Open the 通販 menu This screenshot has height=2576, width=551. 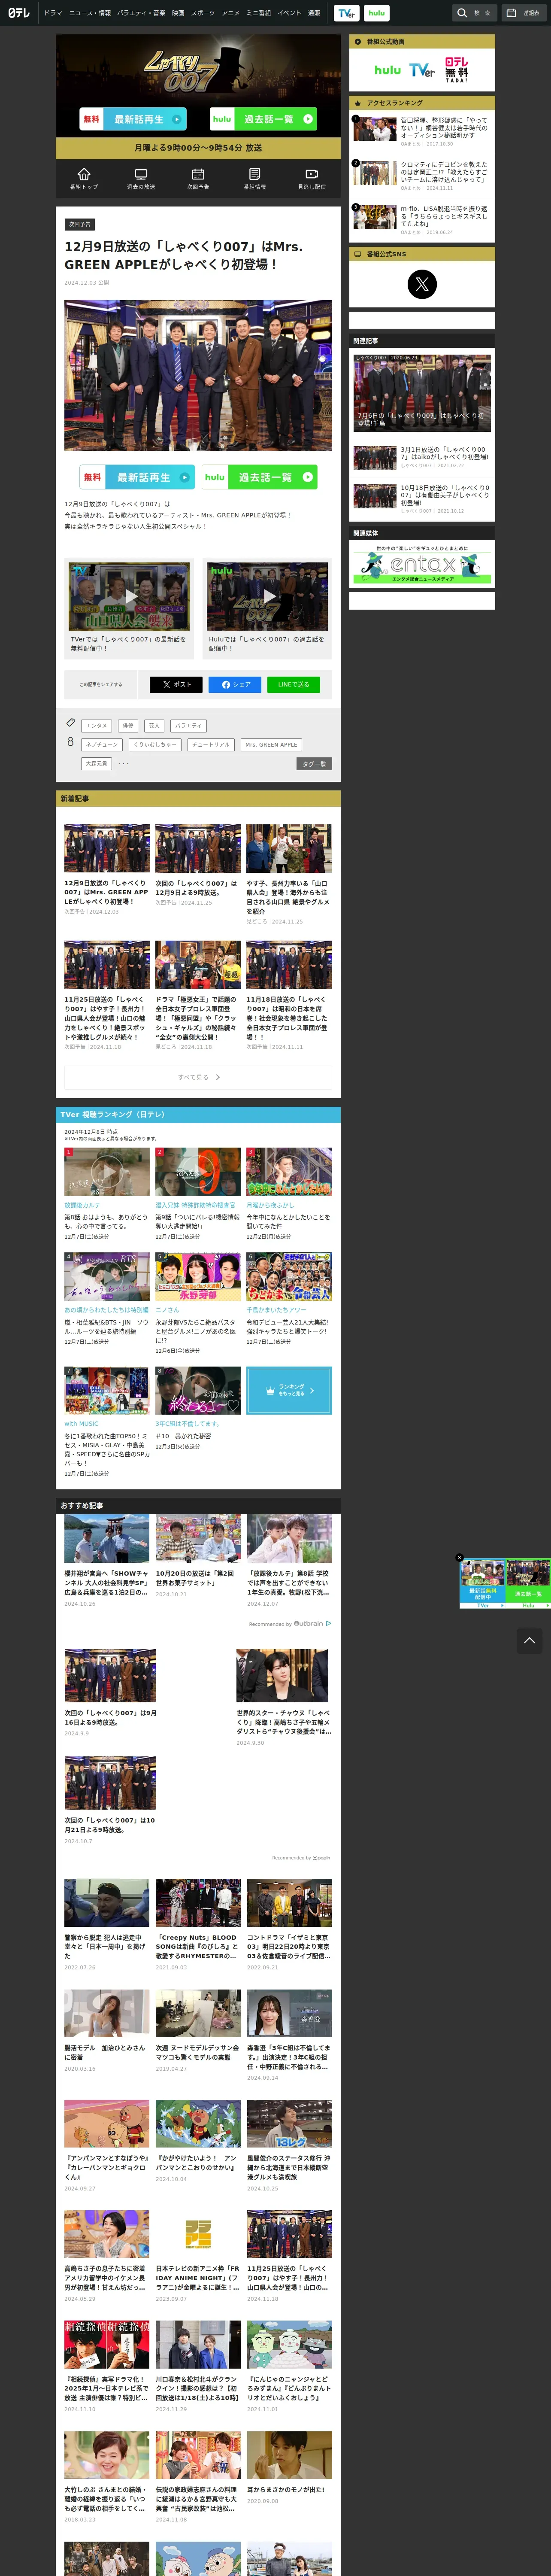(314, 13)
